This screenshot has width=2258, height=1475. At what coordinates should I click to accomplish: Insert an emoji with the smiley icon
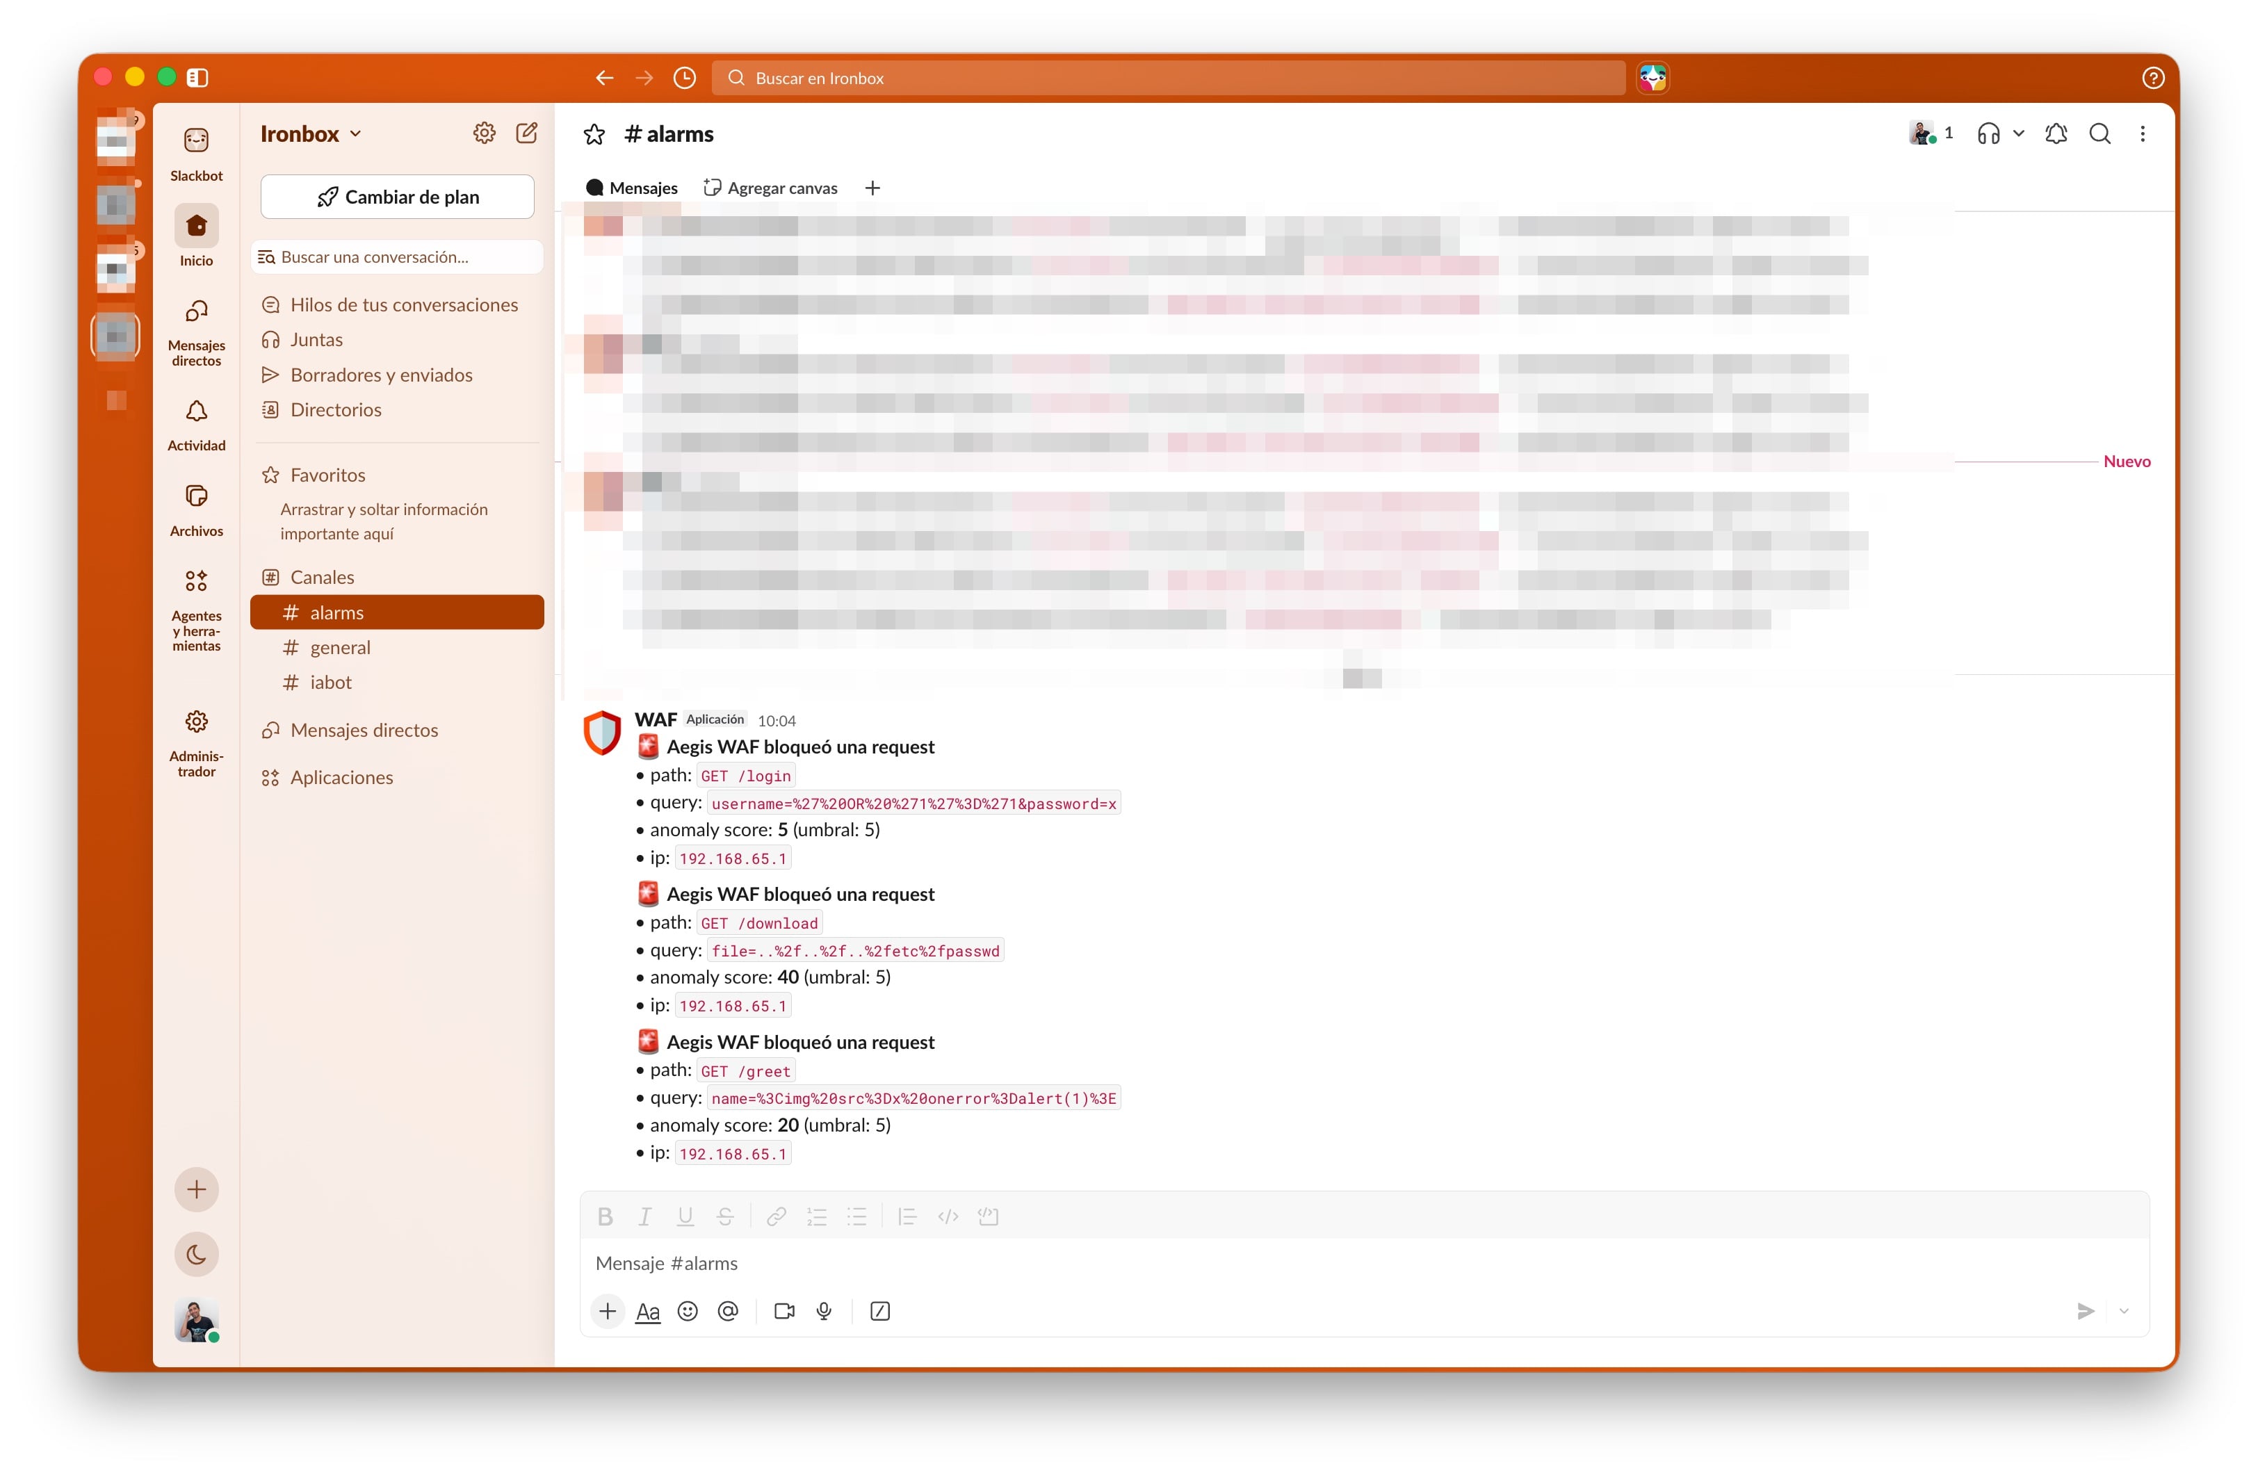[688, 1312]
